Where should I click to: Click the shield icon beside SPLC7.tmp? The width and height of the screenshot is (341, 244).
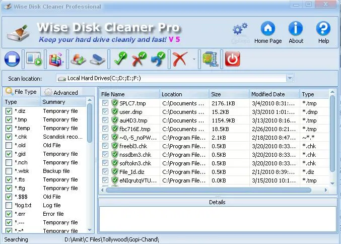tap(115, 103)
